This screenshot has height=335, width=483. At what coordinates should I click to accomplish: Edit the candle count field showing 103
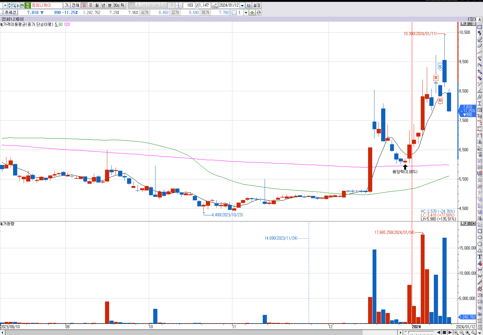pyautogui.click(x=189, y=5)
